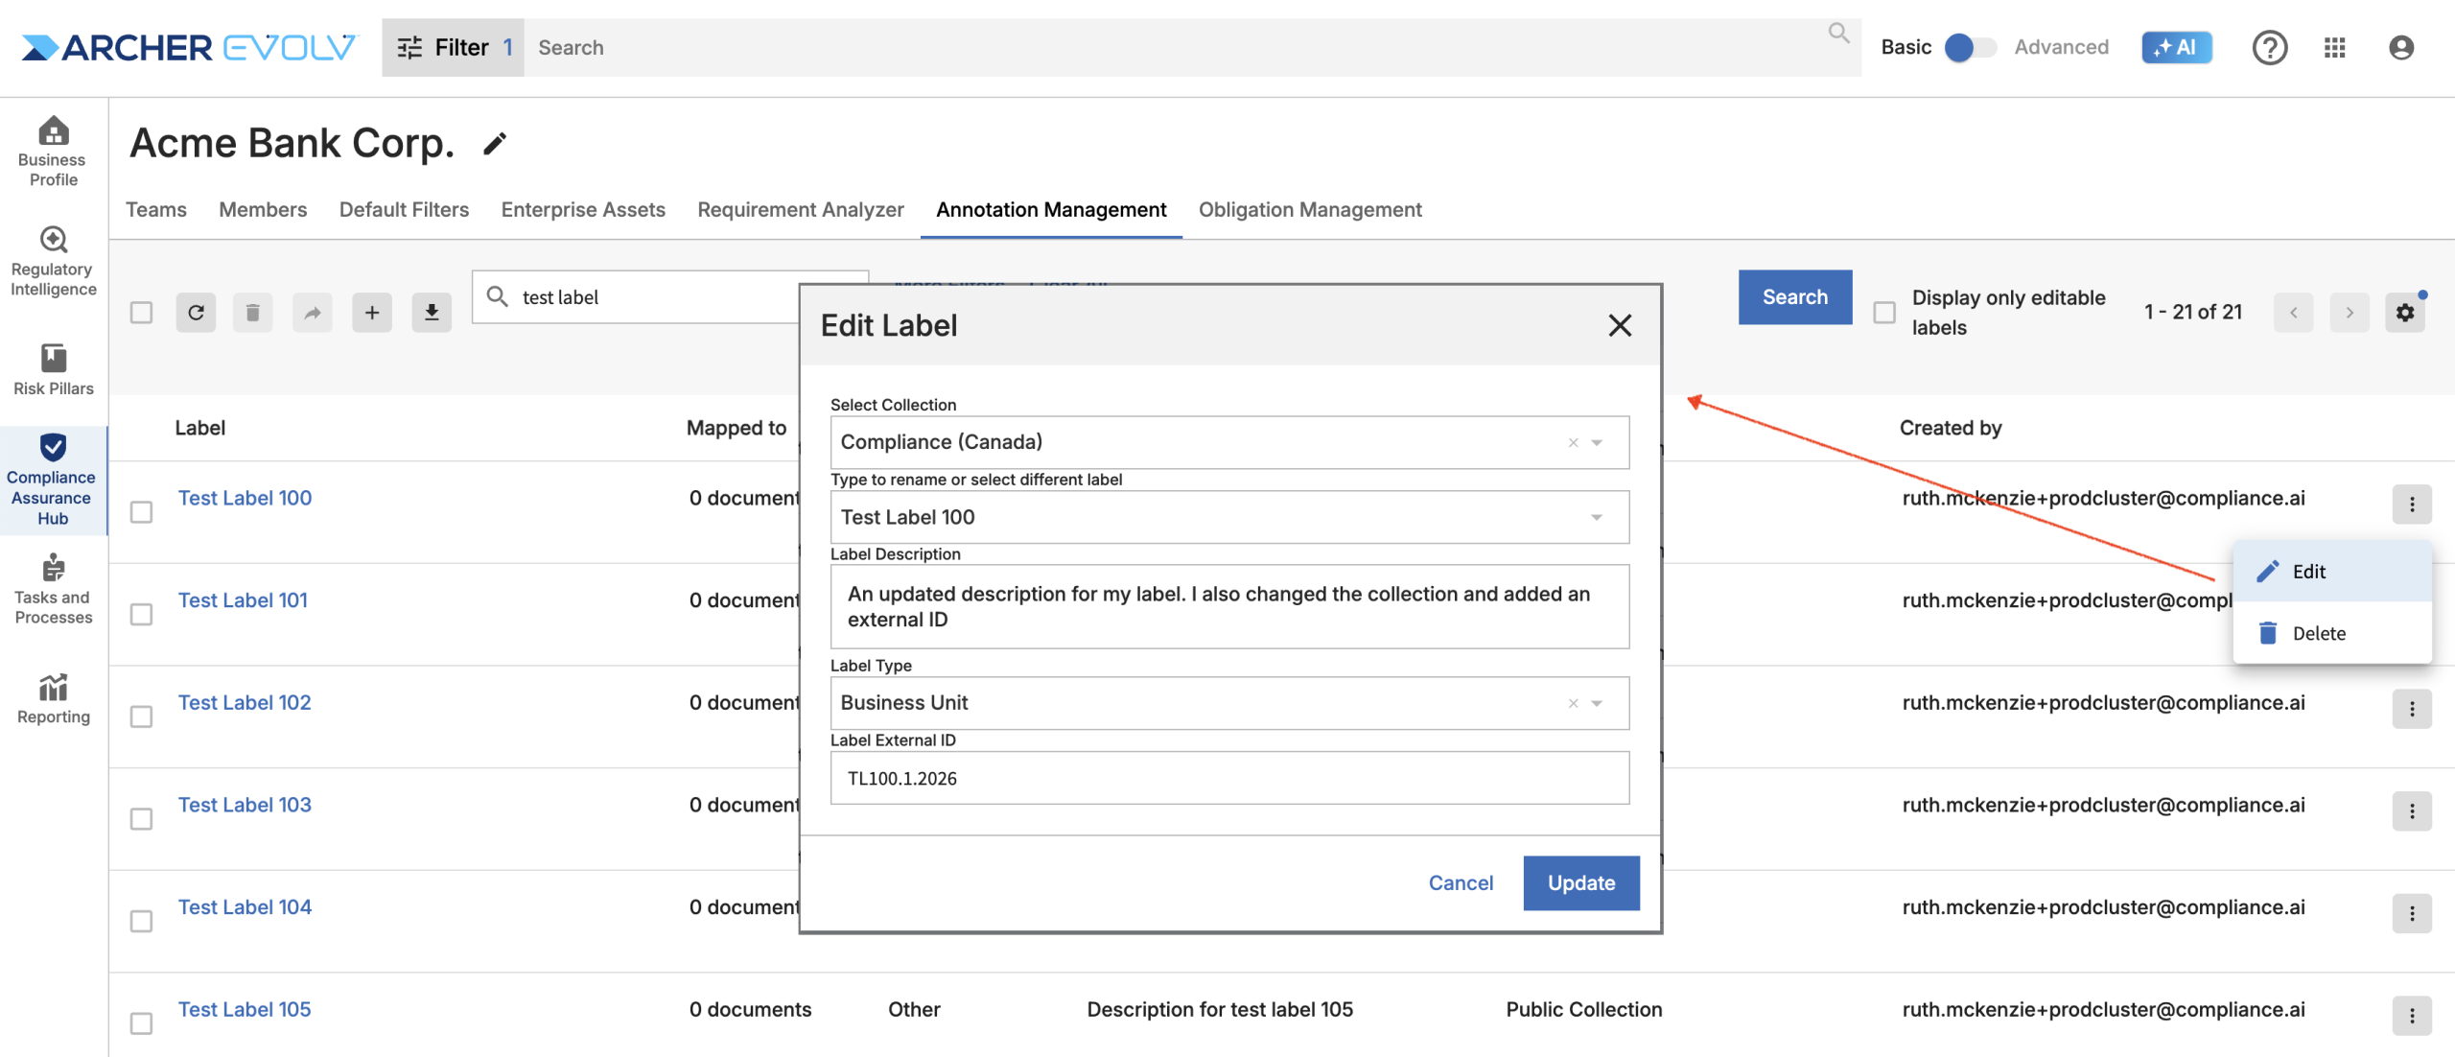This screenshot has height=1057, width=2455.
Task: Switch to Obligation Management tab
Action: tap(1310, 210)
